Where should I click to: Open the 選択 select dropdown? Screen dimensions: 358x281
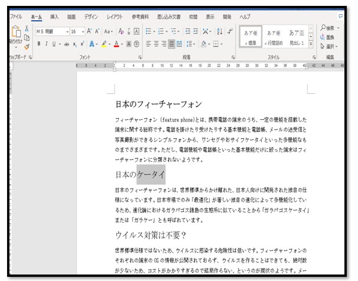329,47
